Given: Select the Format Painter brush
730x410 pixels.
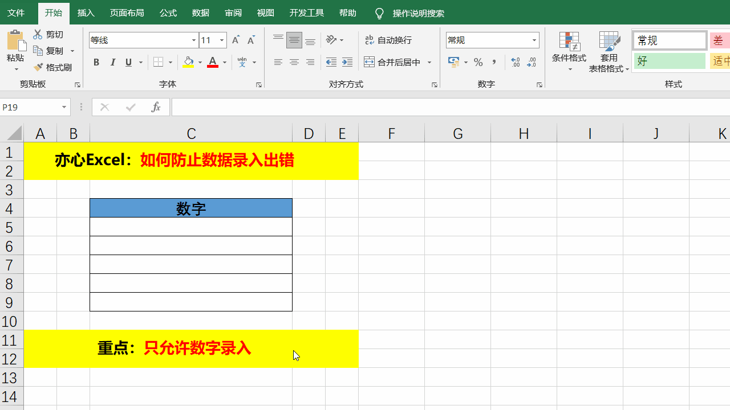Looking at the screenshot, I should pyautogui.click(x=38, y=67).
